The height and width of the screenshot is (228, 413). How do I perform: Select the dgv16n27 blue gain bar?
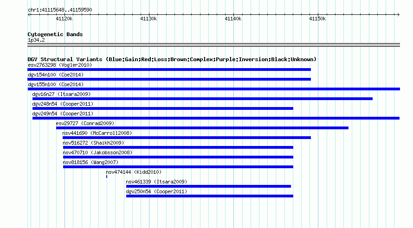click(202, 99)
